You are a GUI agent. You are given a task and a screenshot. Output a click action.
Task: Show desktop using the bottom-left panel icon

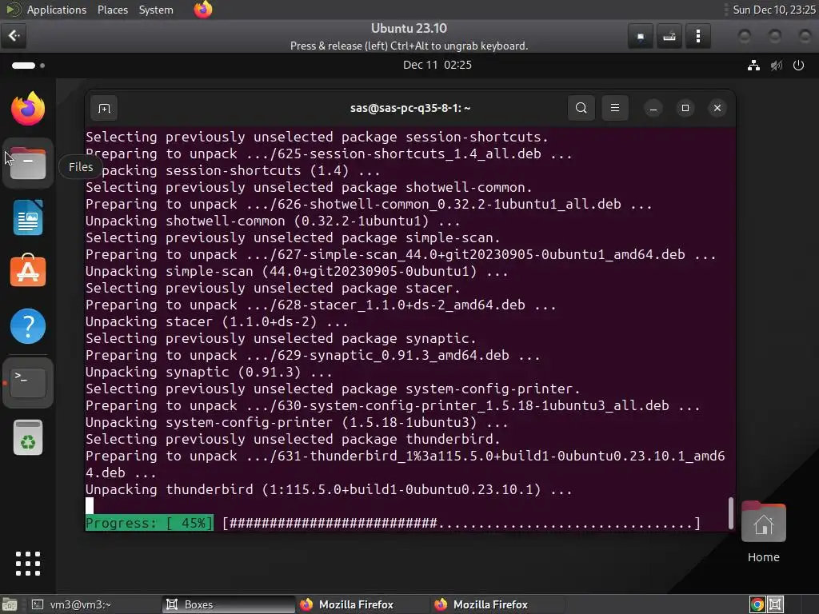point(10,604)
